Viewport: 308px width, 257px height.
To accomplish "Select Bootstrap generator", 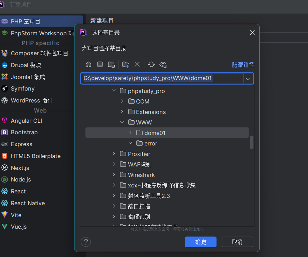I will (x=37, y=132).
